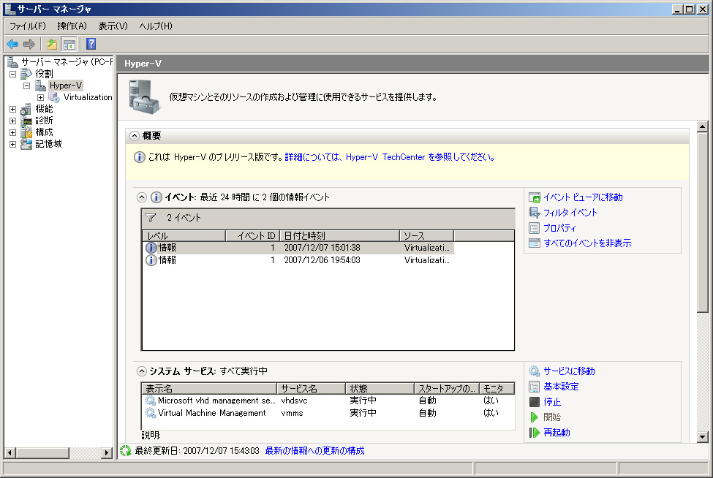Screen dimensions: 713x478
Task: Click the すべてのイベントを非表示 icon
Action: [535, 243]
